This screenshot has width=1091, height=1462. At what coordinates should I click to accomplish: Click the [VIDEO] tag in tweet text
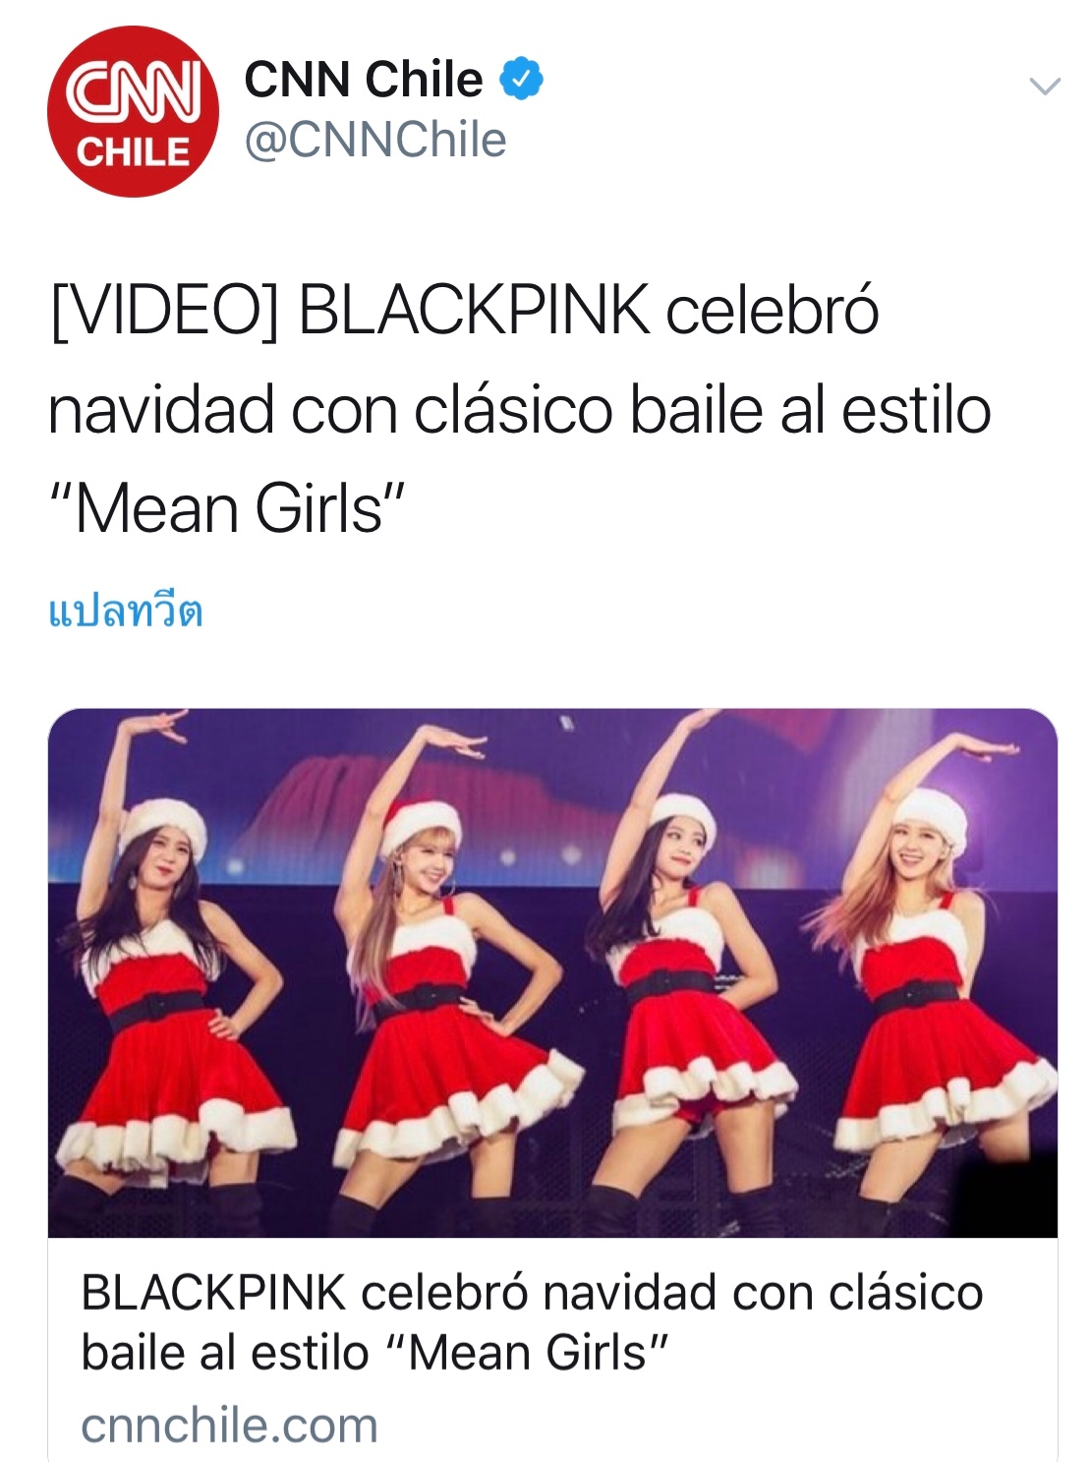[x=164, y=311]
